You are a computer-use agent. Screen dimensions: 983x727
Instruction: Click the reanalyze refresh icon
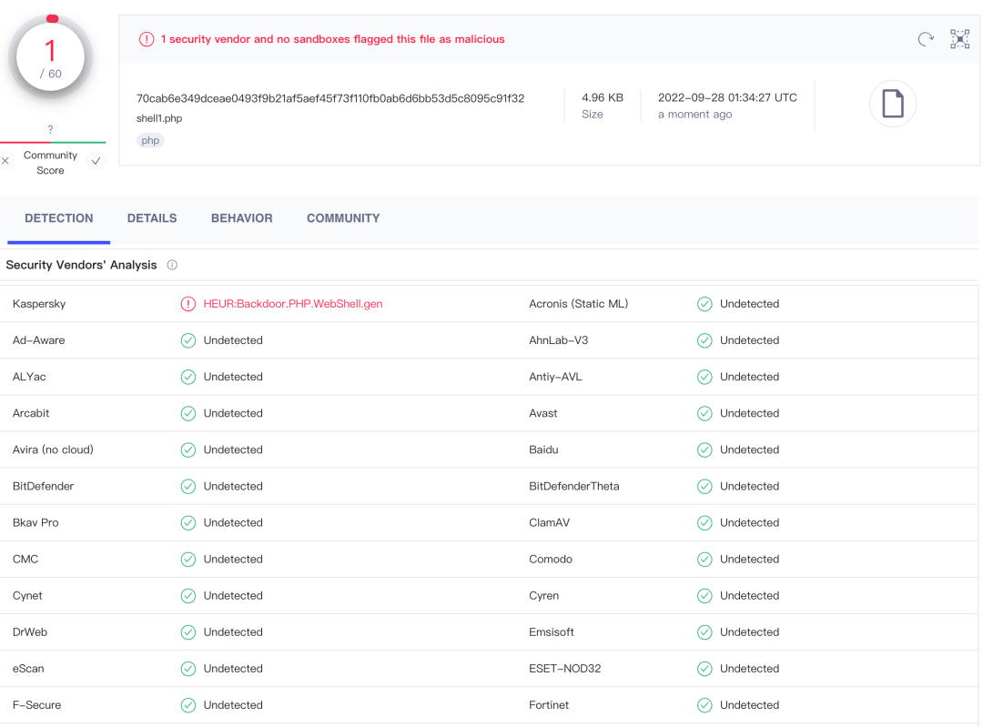926,39
